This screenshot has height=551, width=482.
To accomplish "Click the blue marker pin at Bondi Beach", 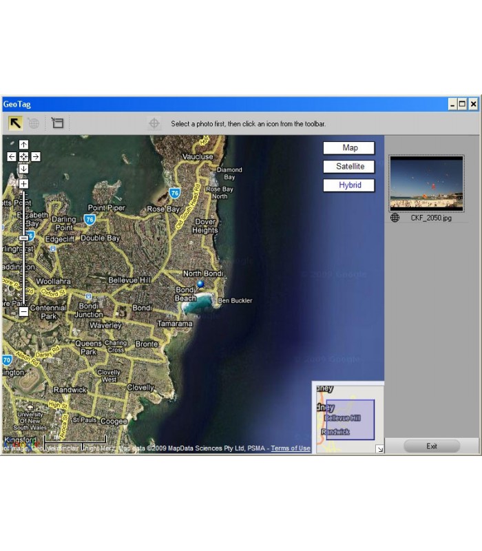I will click(200, 284).
